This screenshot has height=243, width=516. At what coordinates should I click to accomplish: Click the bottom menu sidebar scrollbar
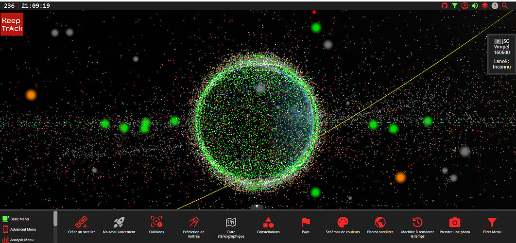click(55, 219)
